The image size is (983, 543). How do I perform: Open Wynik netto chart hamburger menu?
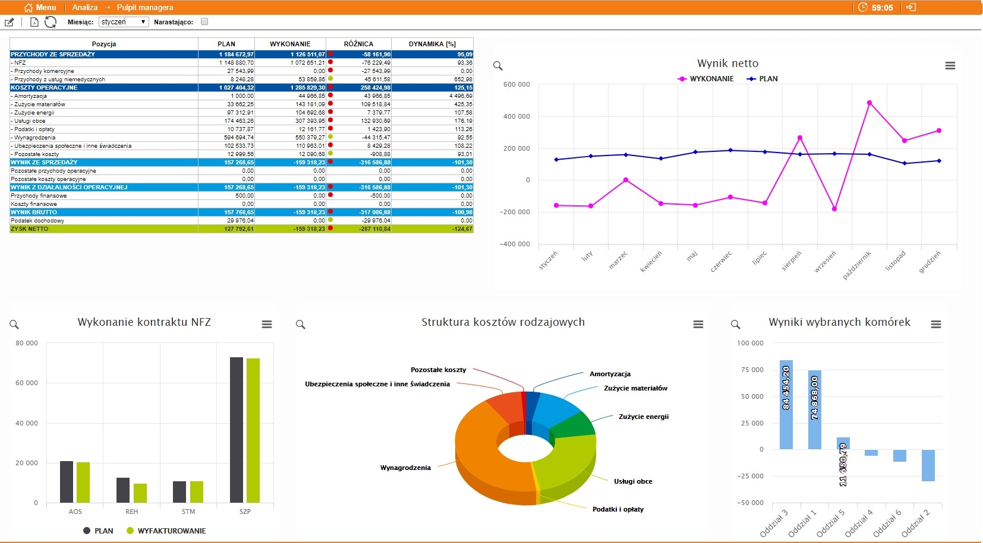coord(950,66)
